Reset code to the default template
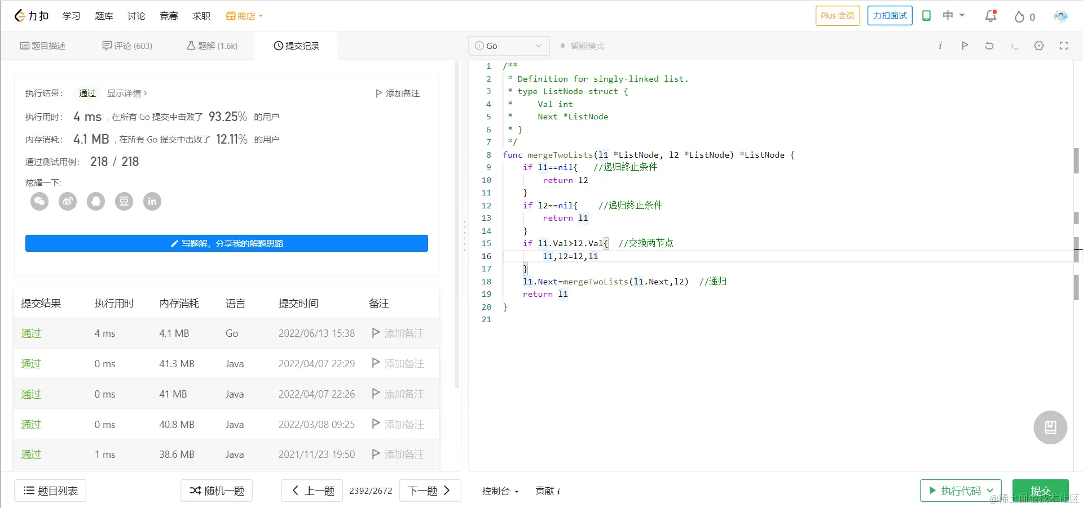 tap(989, 46)
